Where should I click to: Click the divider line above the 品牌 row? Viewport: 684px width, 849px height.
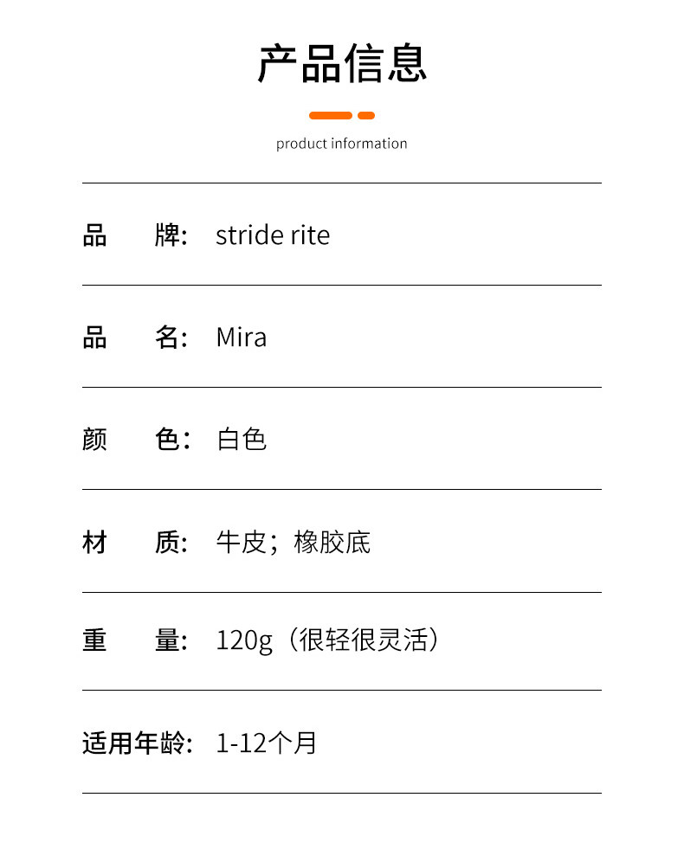point(341,183)
